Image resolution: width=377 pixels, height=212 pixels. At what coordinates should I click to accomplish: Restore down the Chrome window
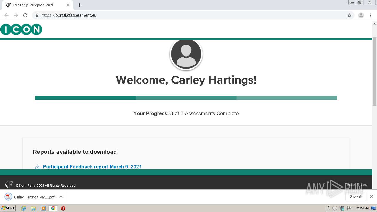click(359, 3)
